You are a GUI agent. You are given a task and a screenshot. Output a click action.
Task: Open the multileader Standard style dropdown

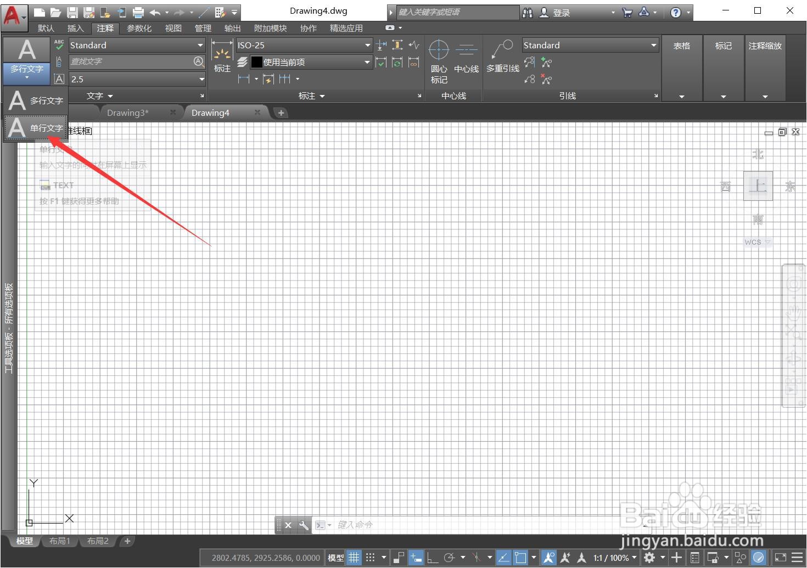click(590, 45)
